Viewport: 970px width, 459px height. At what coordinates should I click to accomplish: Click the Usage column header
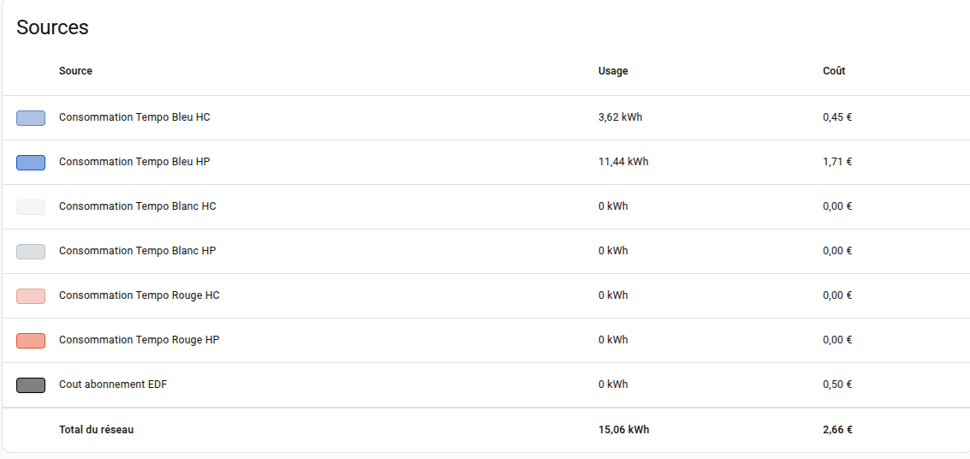[x=613, y=71]
